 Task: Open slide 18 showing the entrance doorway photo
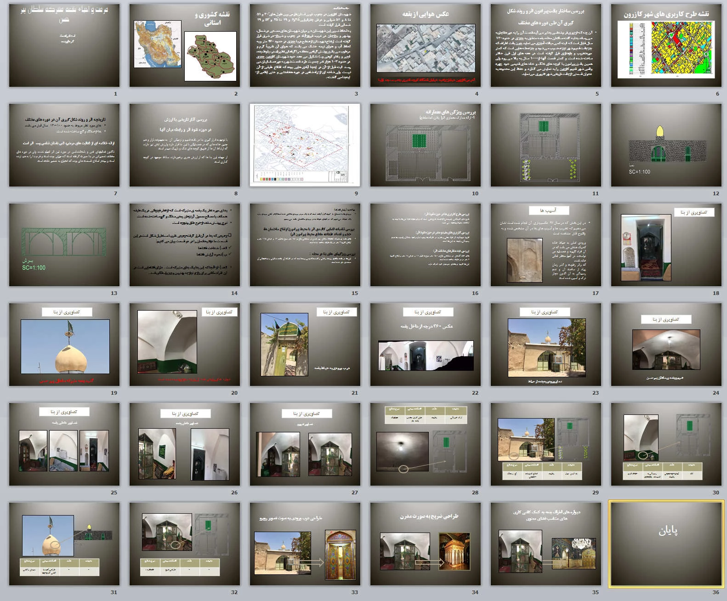click(666, 245)
